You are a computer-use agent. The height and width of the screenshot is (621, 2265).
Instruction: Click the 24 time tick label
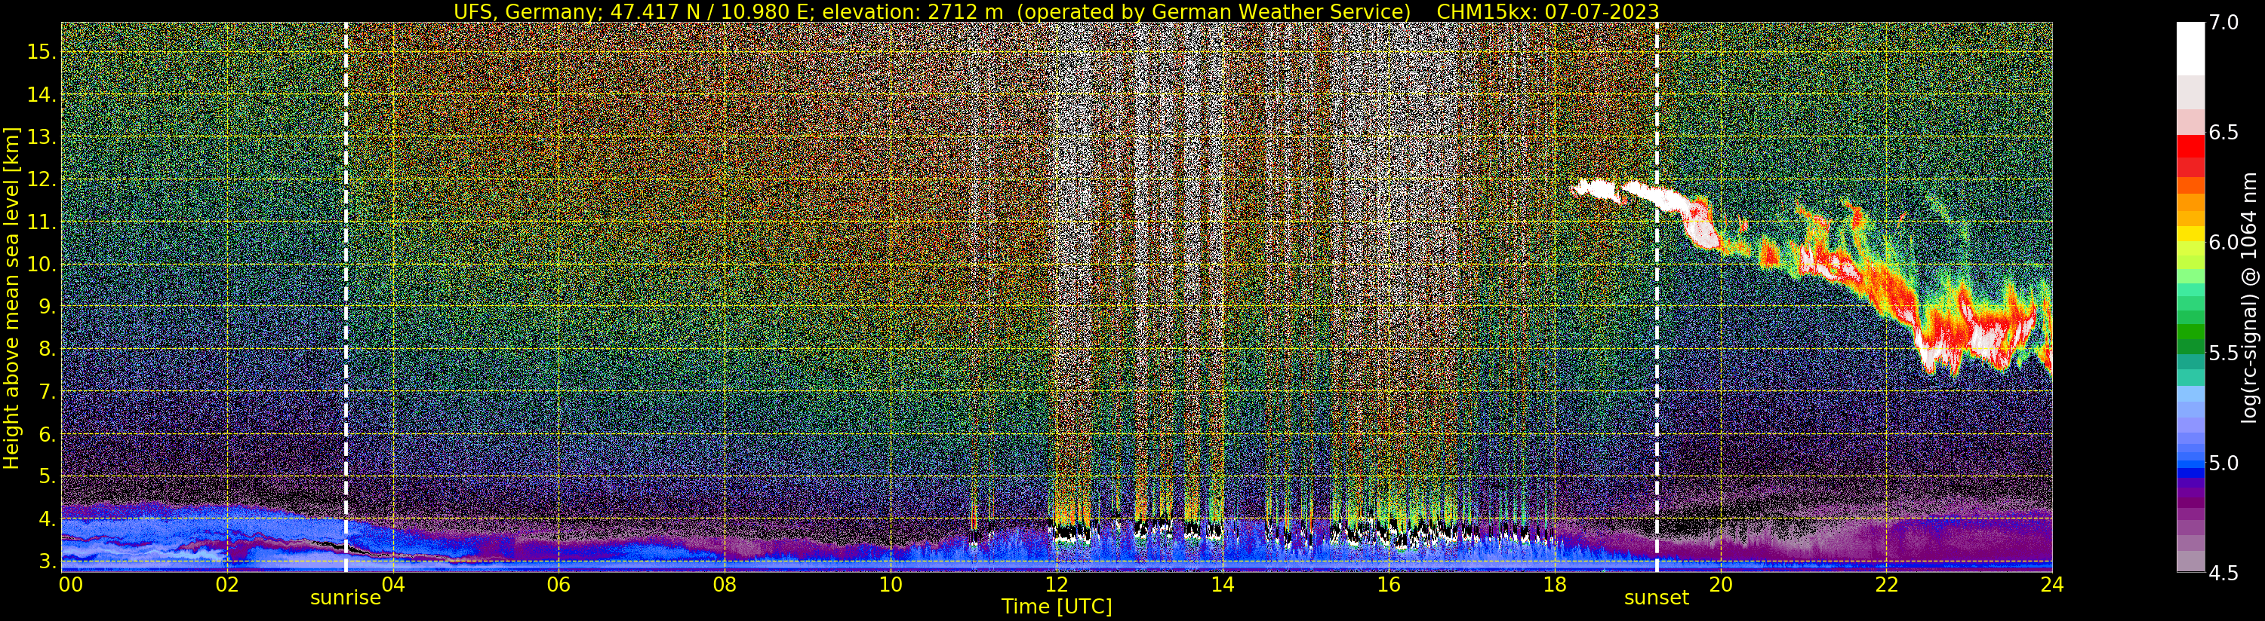pyautogui.click(x=2051, y=584)
